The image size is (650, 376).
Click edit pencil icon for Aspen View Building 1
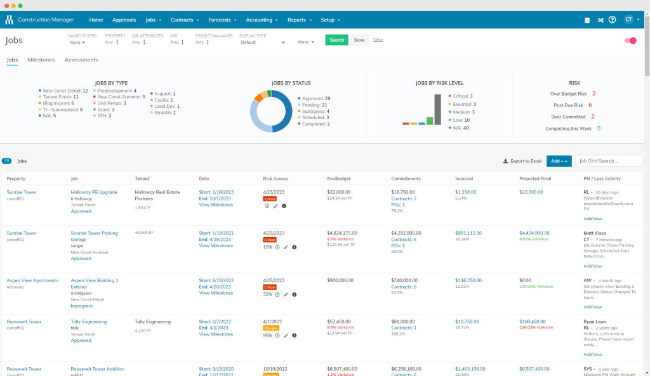click(x=286, y=294)
